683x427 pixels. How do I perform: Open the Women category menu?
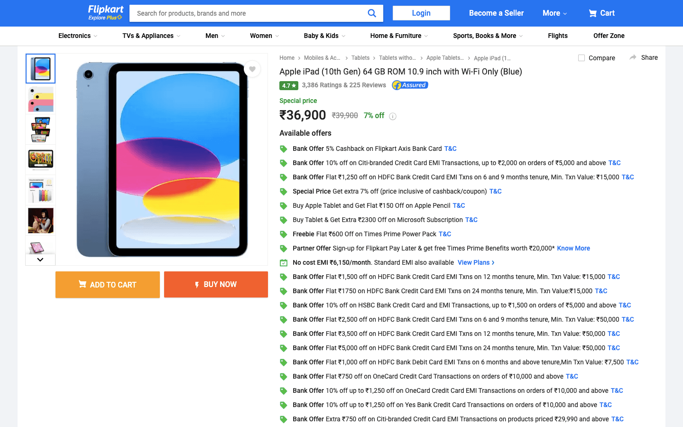[x=264, y=36]
